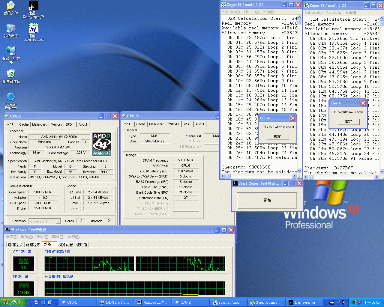The height and width of the screenshot is (307, 384).
Task: Click the tray clock showing 上午 09:05
Action: click(x=372, y=303)
